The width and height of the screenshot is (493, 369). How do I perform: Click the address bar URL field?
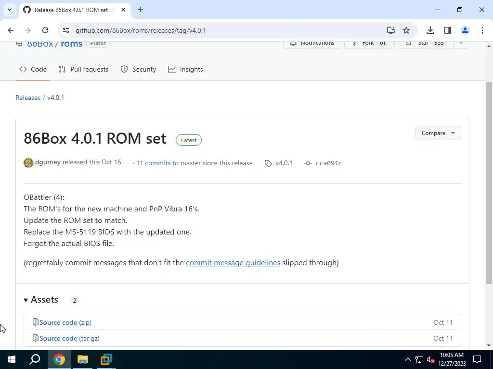(x=226, y=30)
